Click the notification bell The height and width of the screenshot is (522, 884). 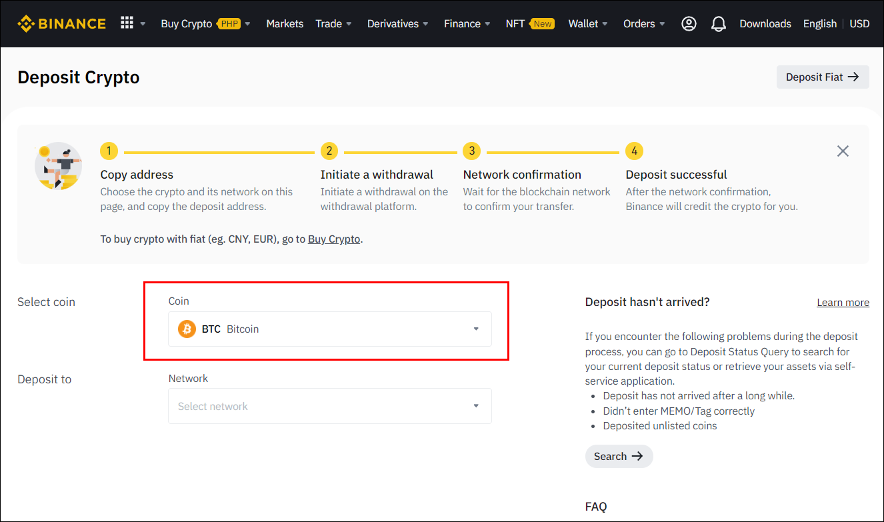pos(719,23)
